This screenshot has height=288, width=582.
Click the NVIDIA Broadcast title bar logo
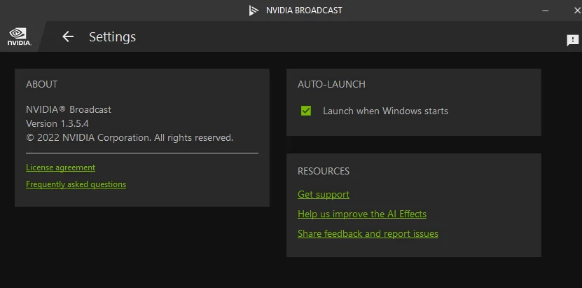(254, 11)
